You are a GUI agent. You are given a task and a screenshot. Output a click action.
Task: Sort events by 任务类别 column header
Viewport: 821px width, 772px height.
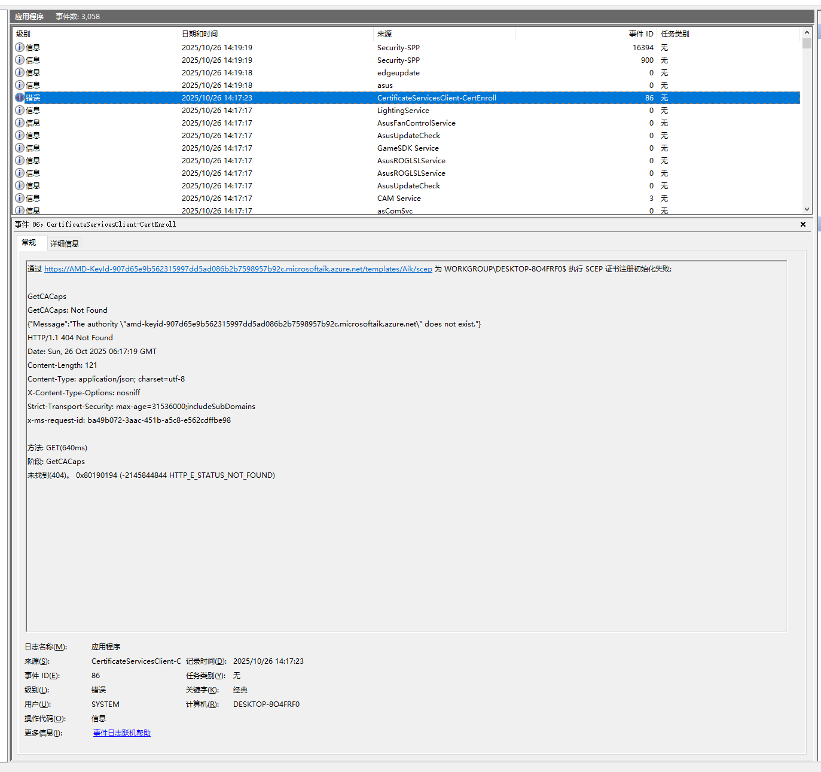click(728, 34)
